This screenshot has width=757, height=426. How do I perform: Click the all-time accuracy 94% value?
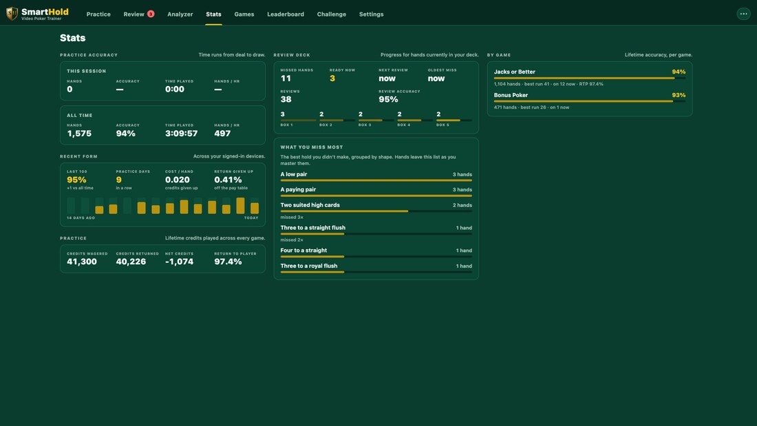pos(125,134)
